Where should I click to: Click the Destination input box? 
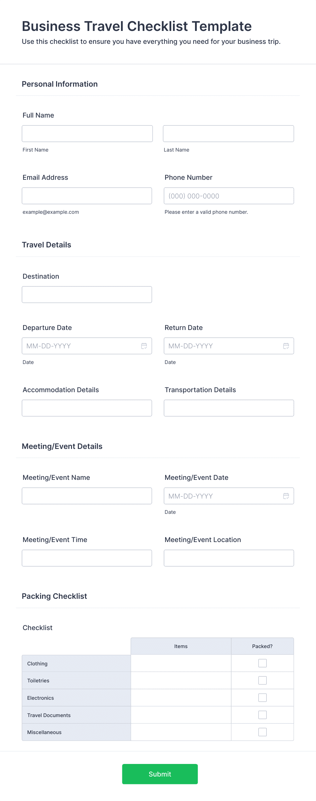tap(87, 294)
